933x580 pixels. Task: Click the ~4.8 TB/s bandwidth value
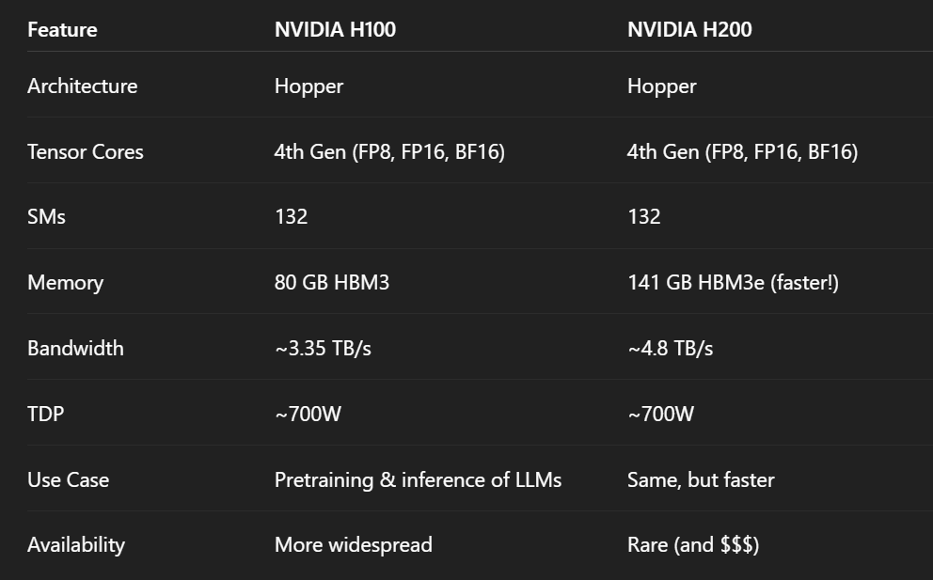click(670, 348)
